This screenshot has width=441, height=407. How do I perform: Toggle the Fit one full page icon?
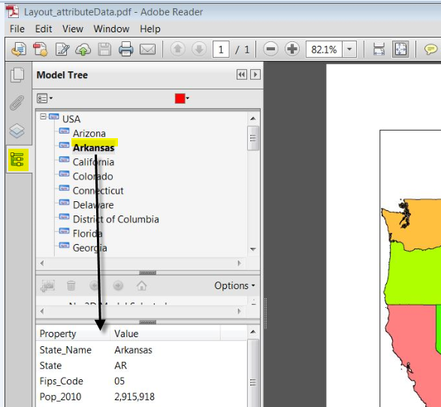pyautogui.click(x=400, y=50)
